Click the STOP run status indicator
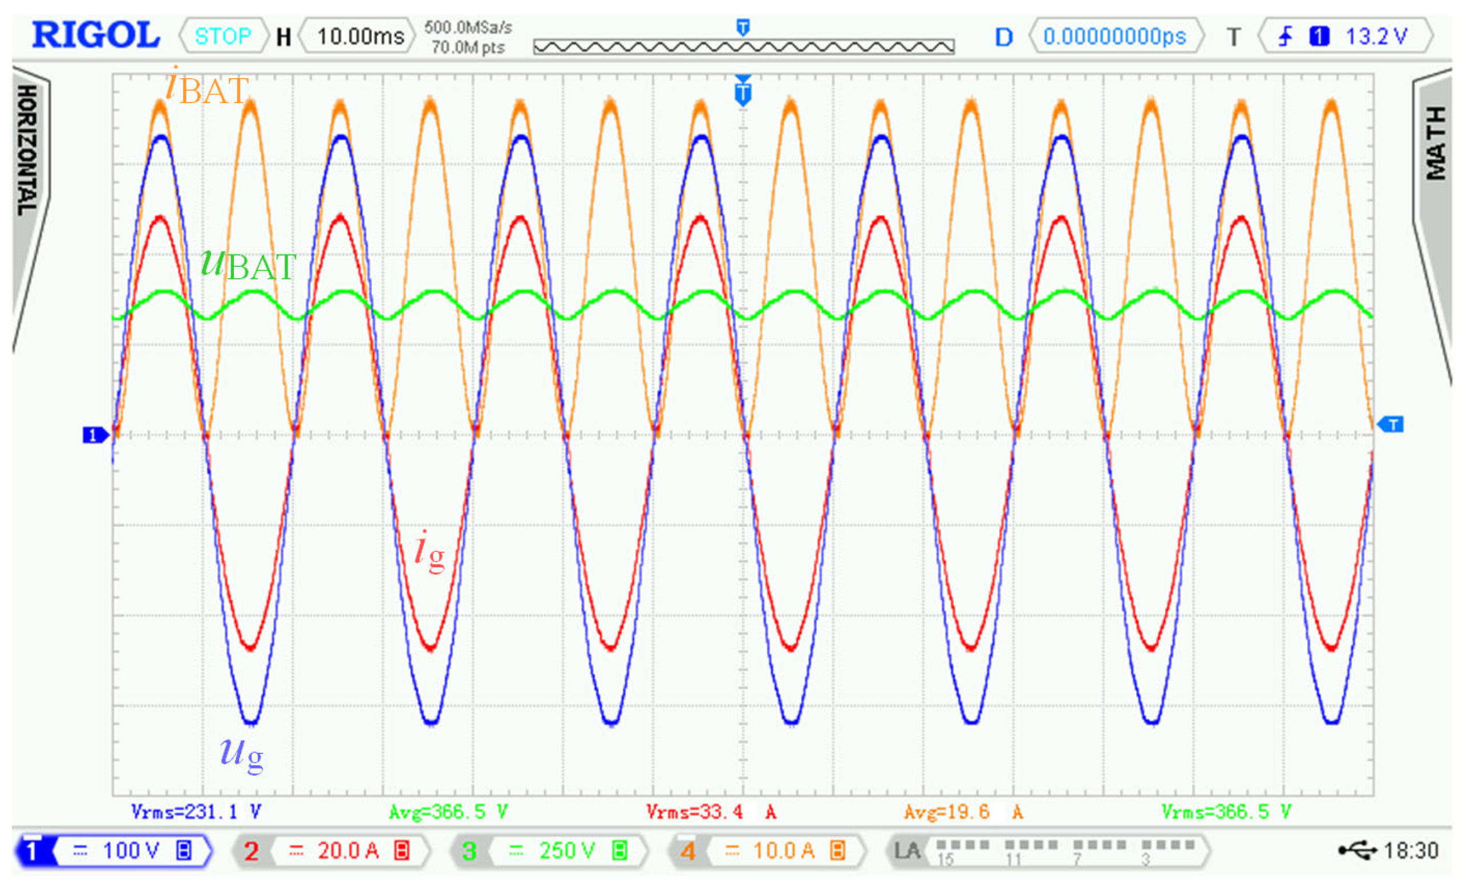Screen dimensions: 1467x893 pos(223,36)
